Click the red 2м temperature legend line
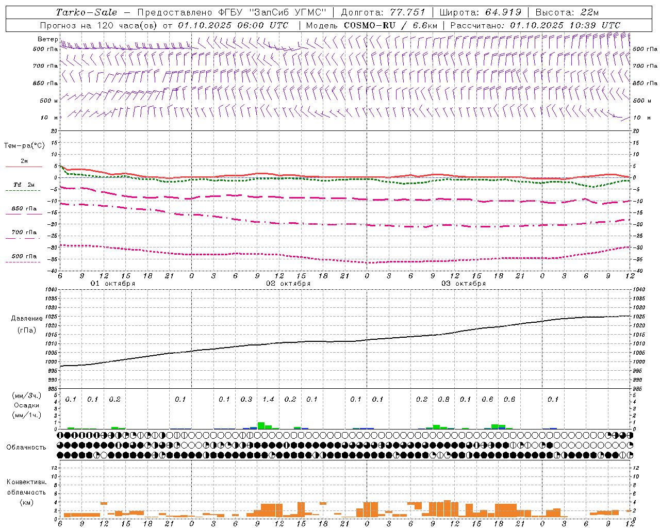Viewport: 660px width, 528px height. [24, 167]
